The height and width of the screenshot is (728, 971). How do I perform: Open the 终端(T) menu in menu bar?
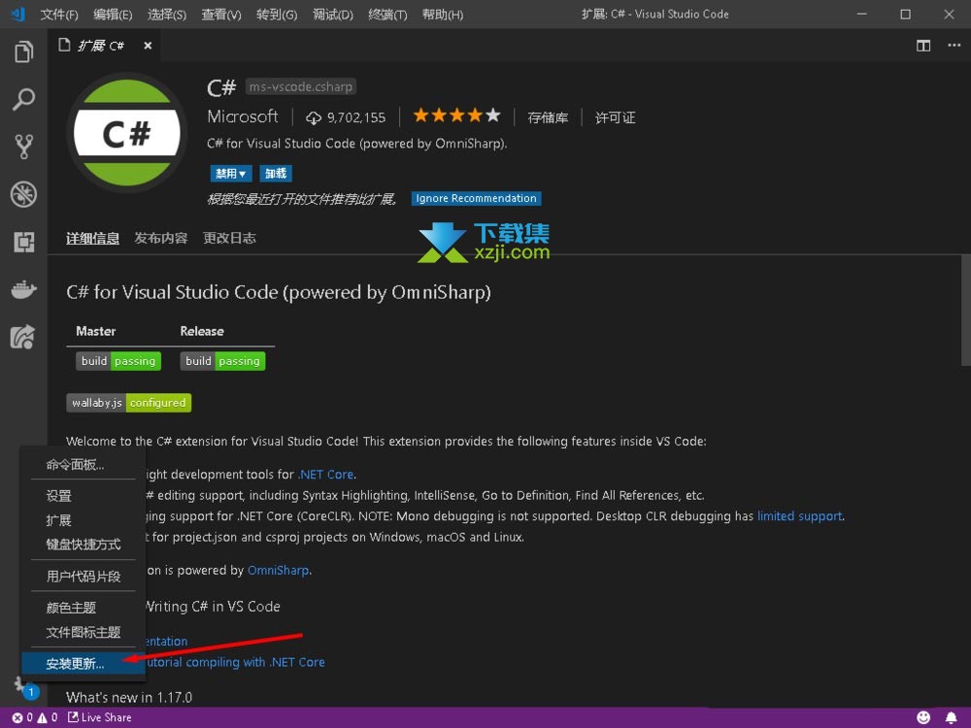coord(387,15)
